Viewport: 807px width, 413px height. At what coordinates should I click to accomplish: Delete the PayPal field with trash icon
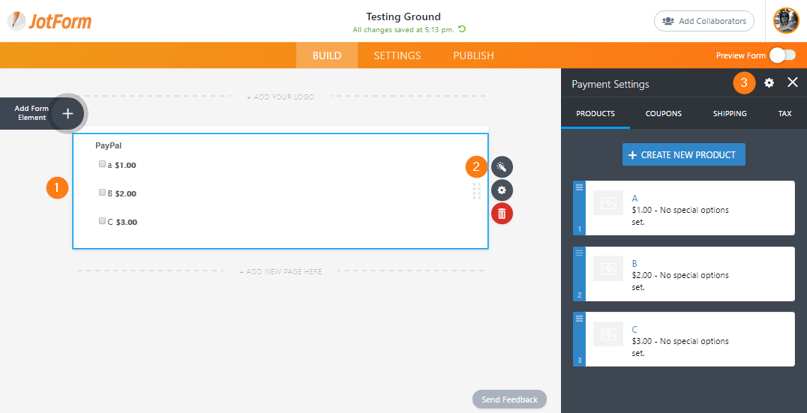(502, 214)
